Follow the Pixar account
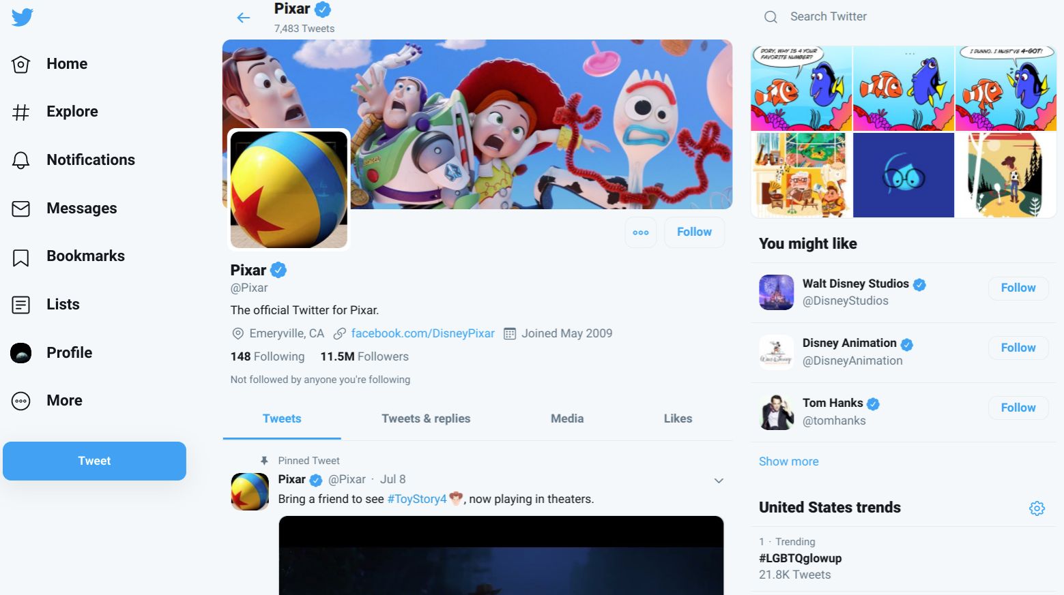Image resolution: width=1064 pixels, height=595 pixels. click(694, 232)
